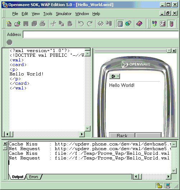The height and width of the screenshot is (190, 180).
Task: Click the Paste toolbar icon
Action: click(x=70, y=24)
